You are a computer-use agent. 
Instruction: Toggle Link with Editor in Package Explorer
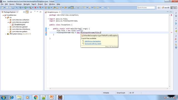(x=27, y=12)
